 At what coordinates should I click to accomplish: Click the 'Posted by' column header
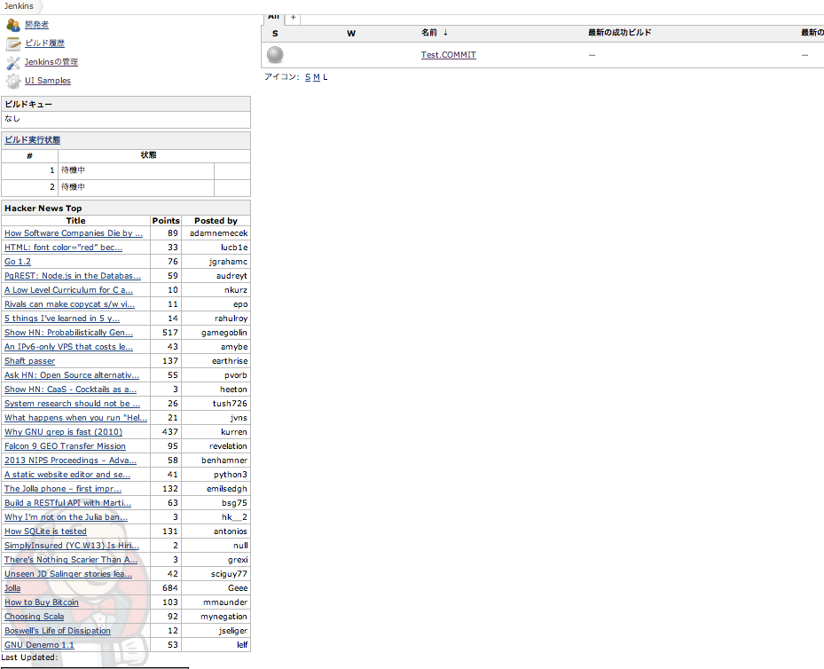click(x=216, y=221)
